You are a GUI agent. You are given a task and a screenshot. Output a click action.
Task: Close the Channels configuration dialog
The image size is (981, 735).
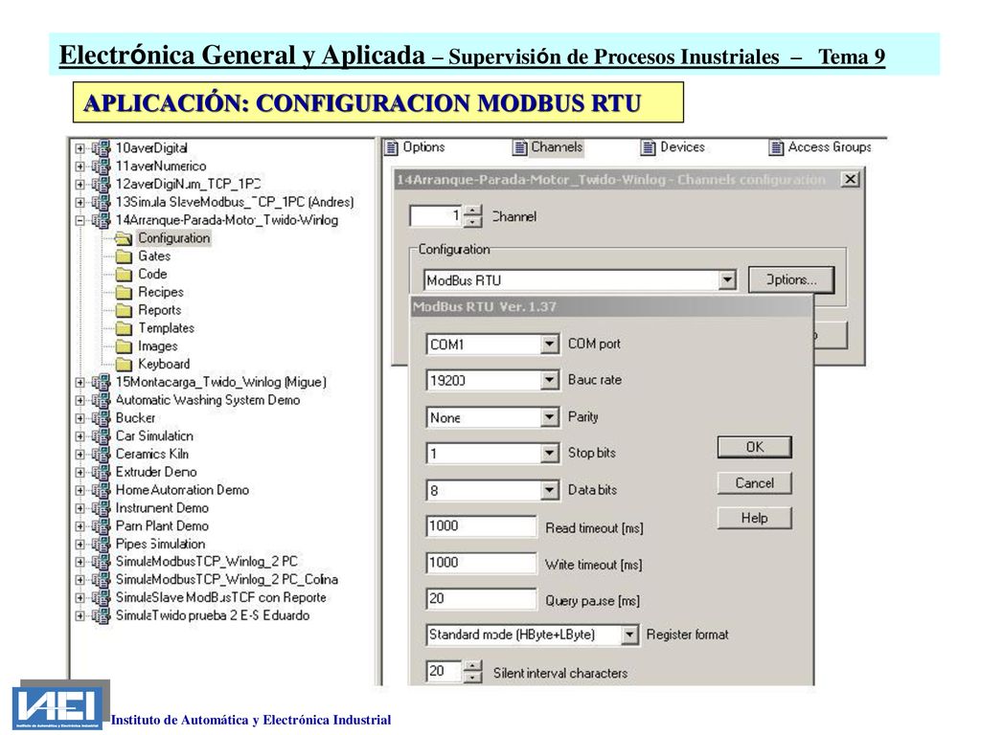tap(850, 180)
